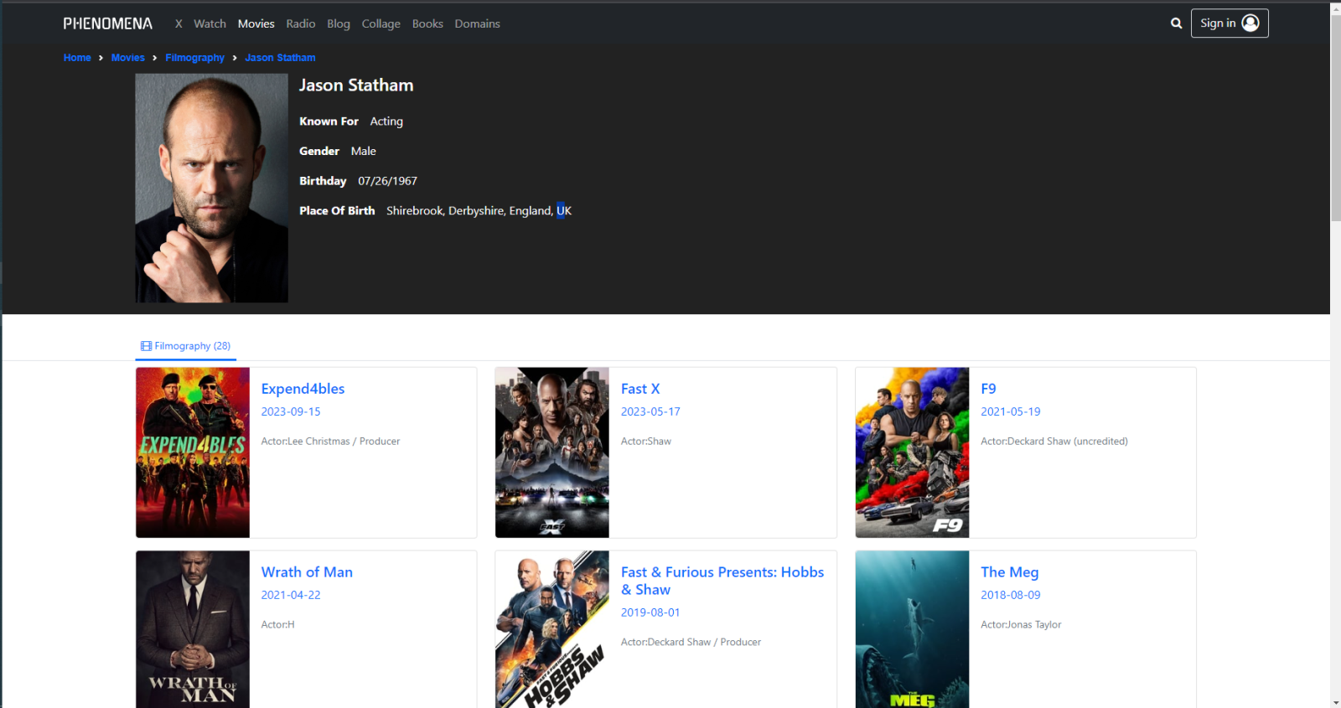This screenshot has width=1341, height=708.
Task: Click the Filmography breadcrumb link
Action: 194,58
